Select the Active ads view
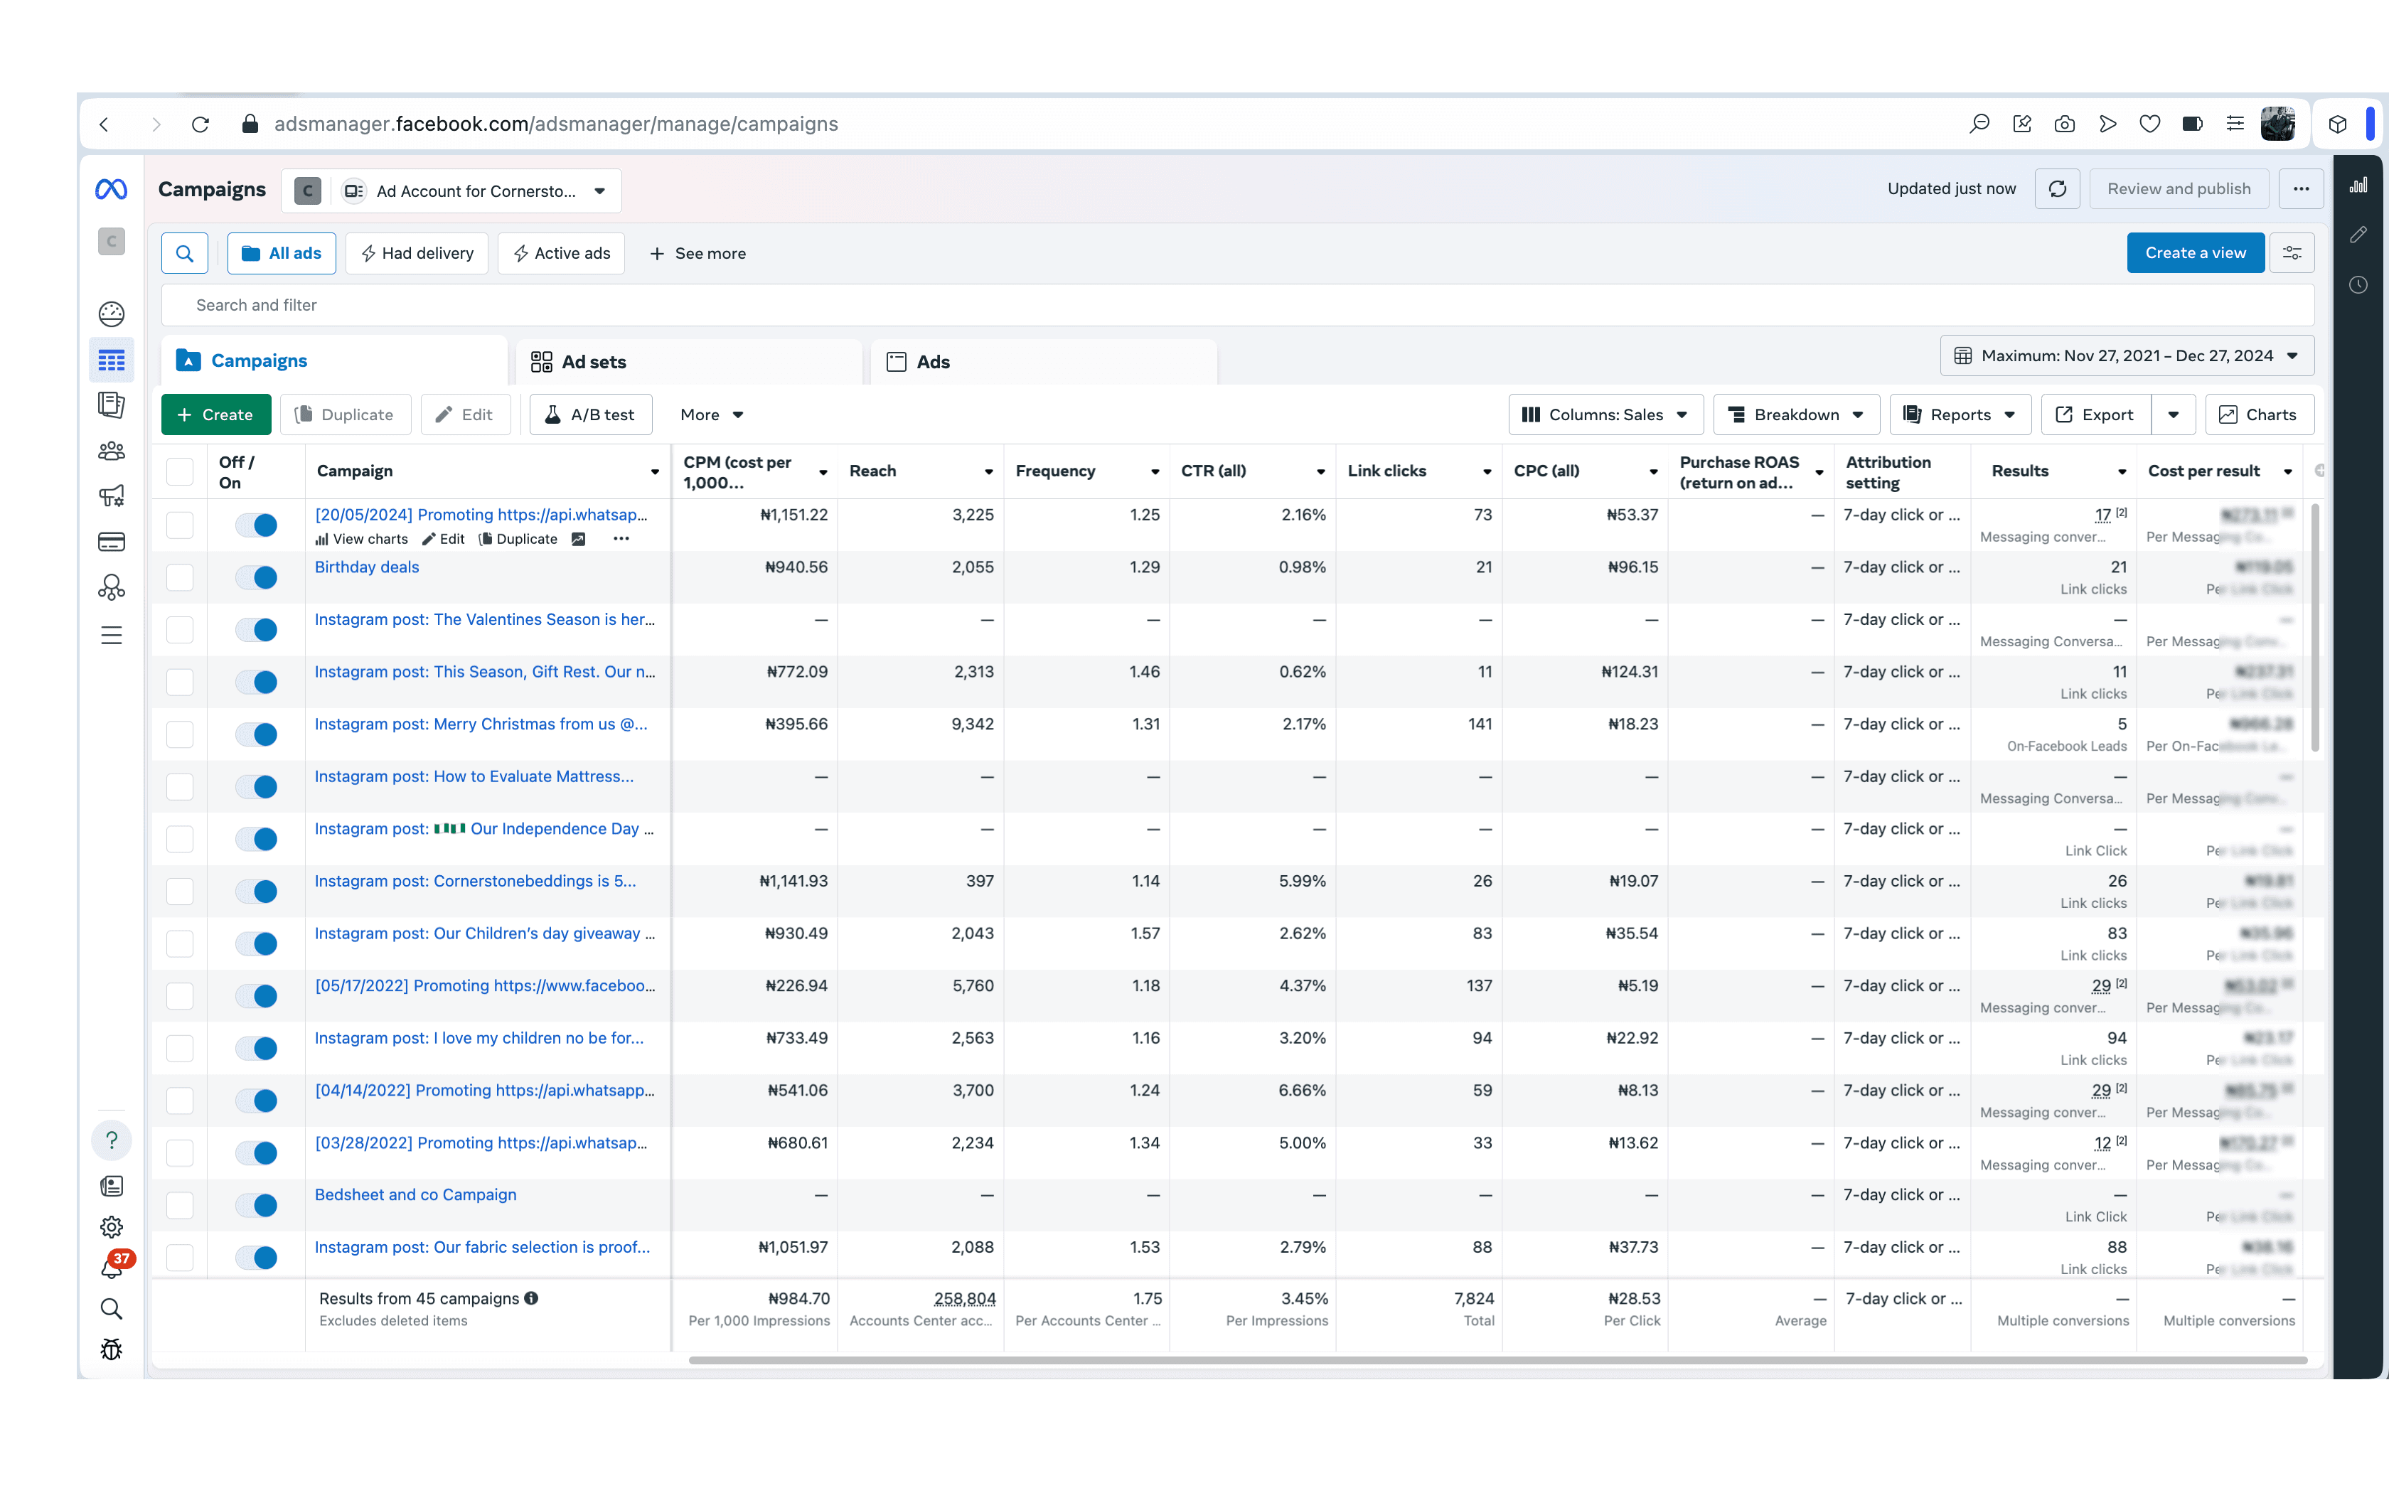The image size is (2389, 1493). (x=562, y=254)
